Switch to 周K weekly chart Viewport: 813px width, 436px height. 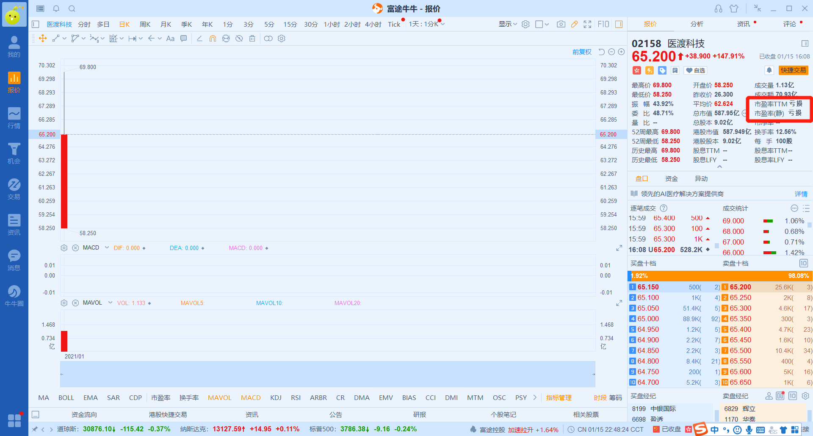point(145,24)
